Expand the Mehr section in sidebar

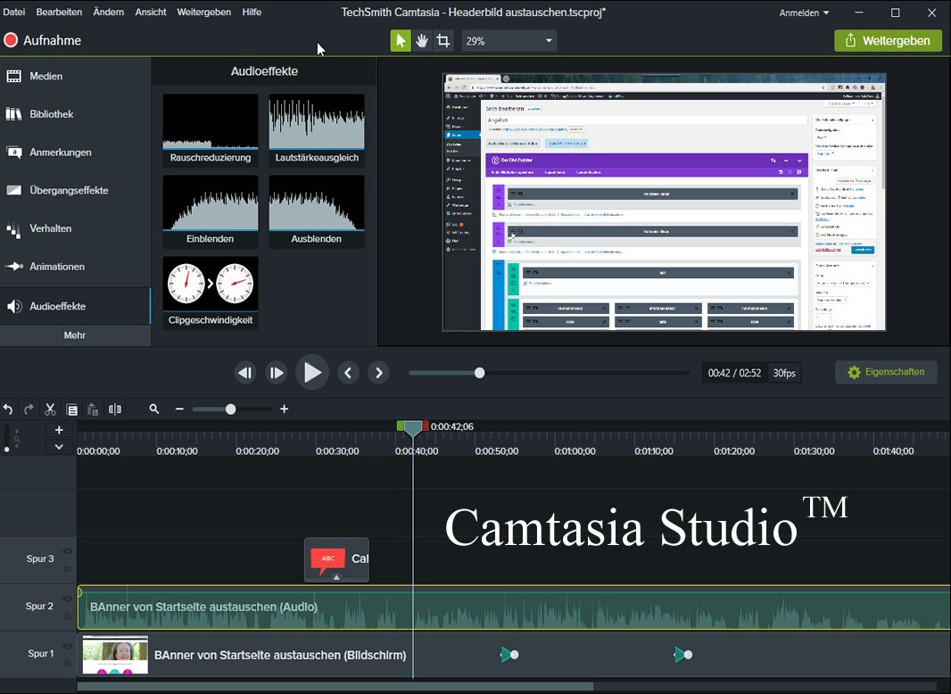tap(75, 335)
